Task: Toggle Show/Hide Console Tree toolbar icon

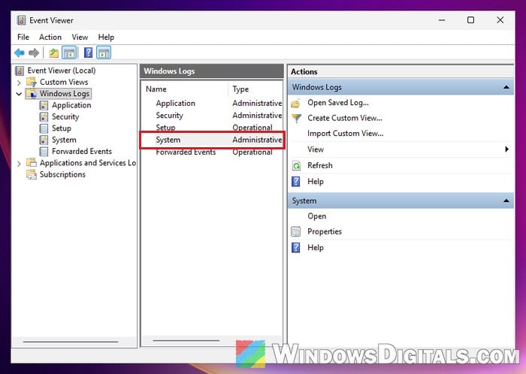Action: click(x=69, y=53)
